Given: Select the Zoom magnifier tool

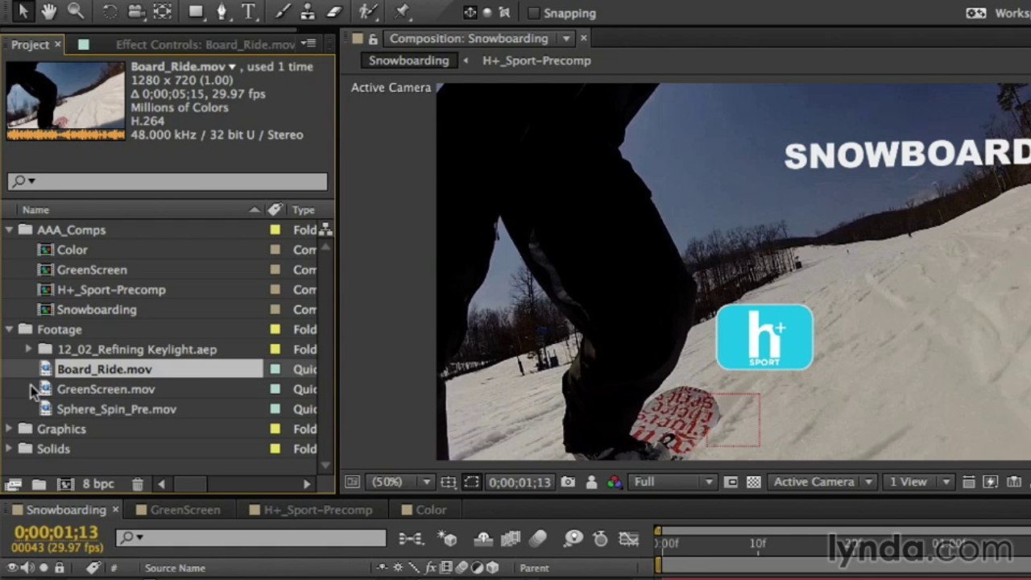Looking at the screenshot, I should point(76,11).
